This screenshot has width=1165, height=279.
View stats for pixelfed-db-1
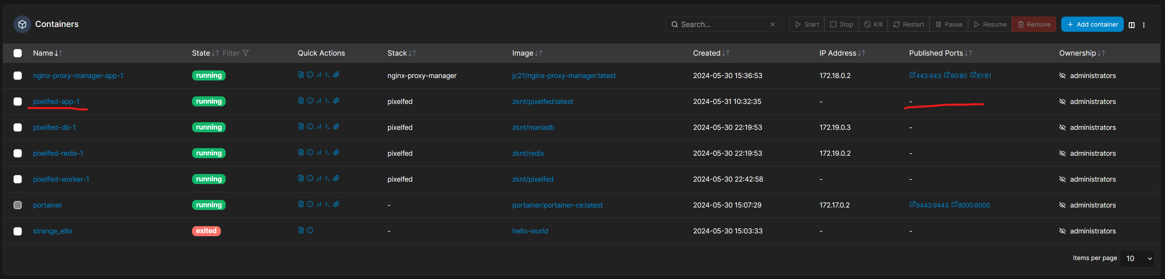click(x=318, y=127)
